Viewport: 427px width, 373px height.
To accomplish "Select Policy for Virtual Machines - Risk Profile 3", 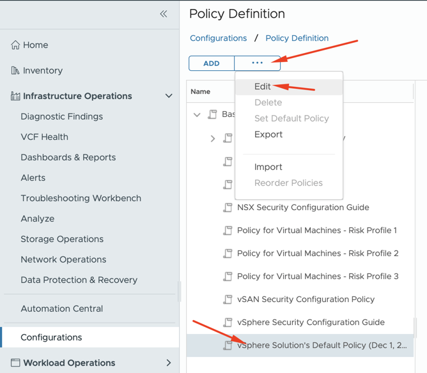I will coord(318,277).
